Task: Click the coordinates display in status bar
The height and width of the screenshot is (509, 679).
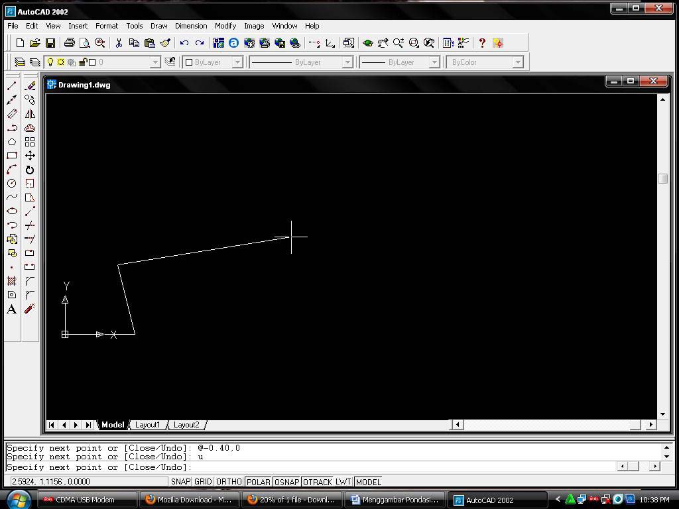Action: pos(89,482)
